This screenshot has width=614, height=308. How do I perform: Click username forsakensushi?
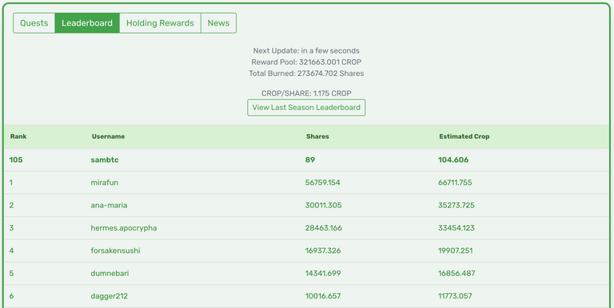click(x=115, y=251)
